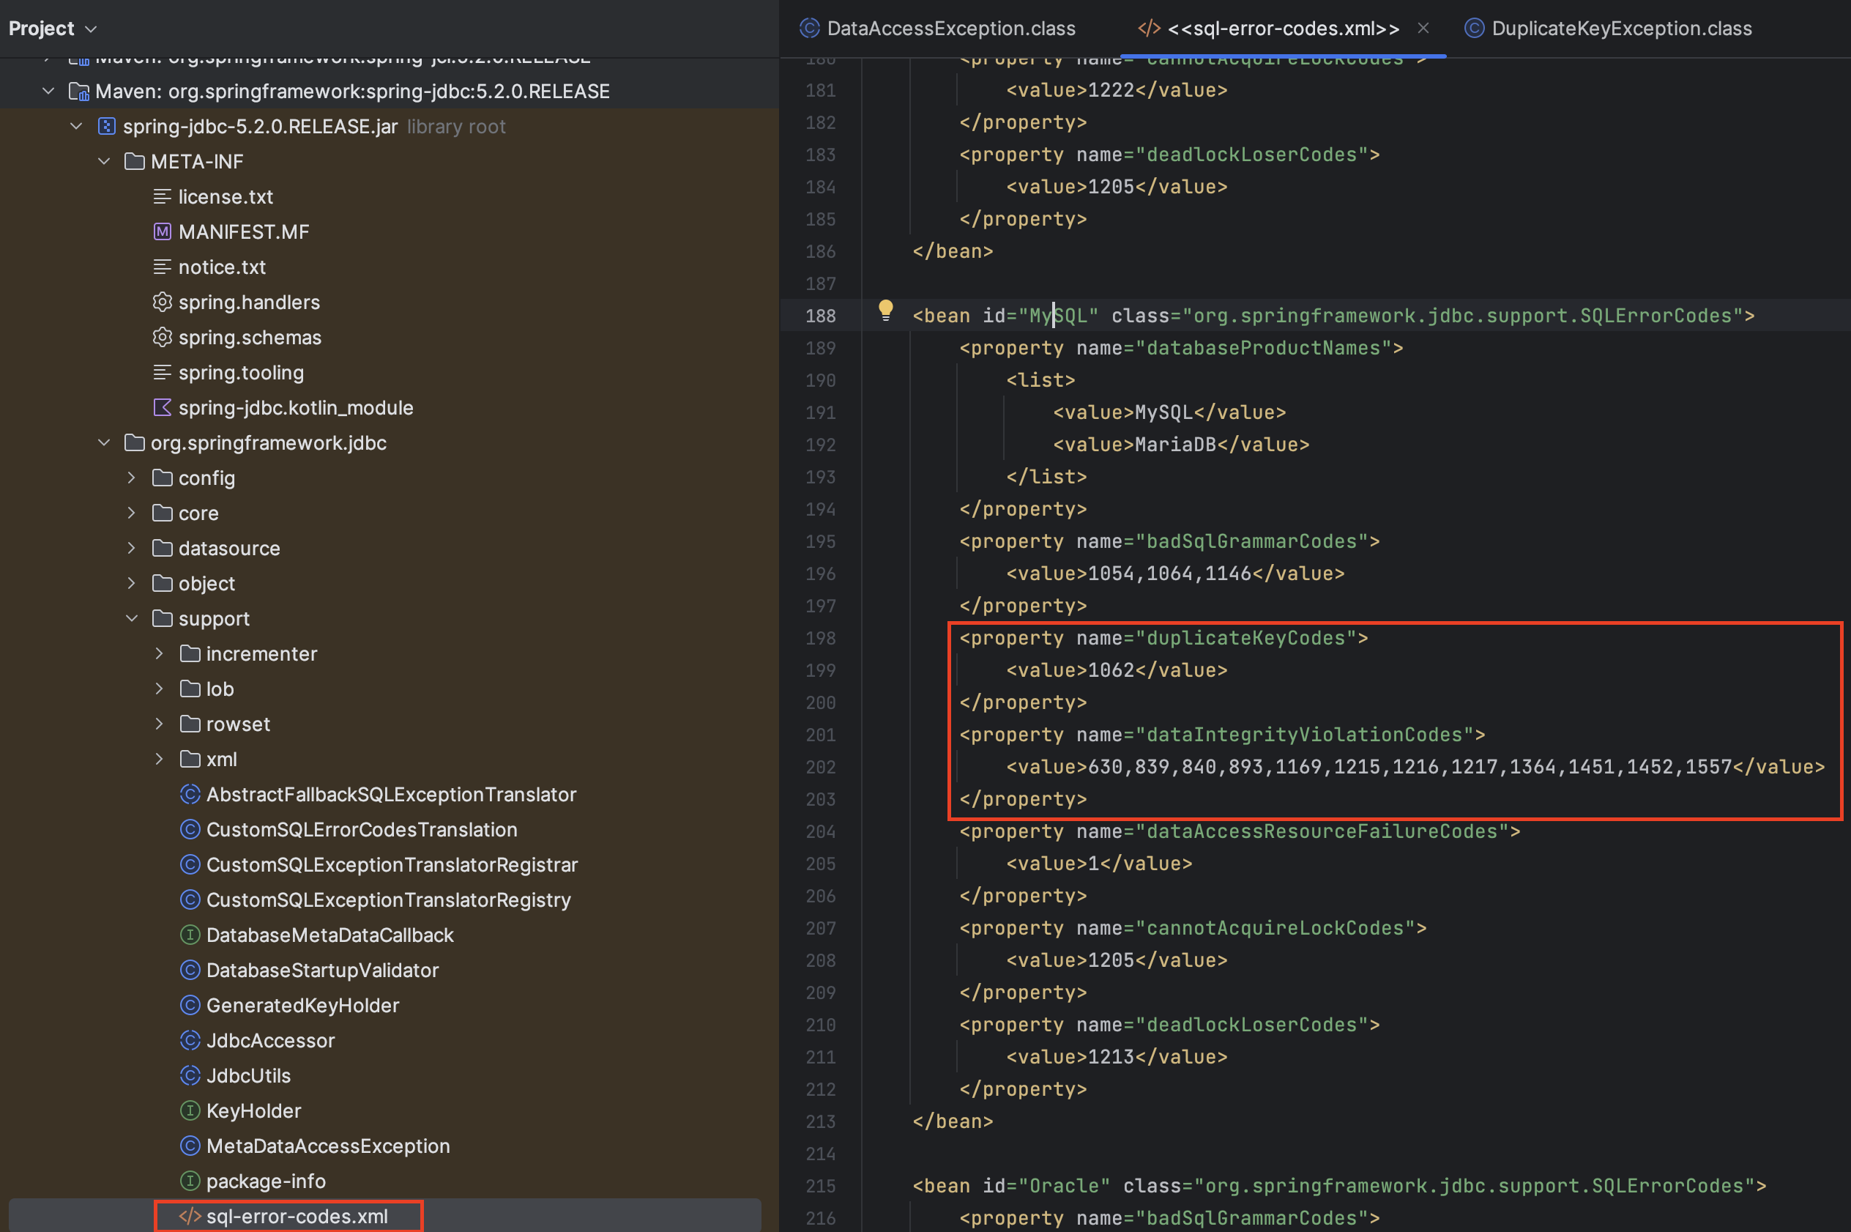Select CustomSQLExceptionTranslatorRegistrar in tree
This screenshot has height=1232, width=1851.
pos(392,864)
